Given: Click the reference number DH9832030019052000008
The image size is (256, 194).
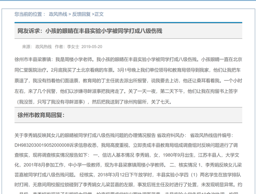Looking at the screenshot, I should [x=42, y=145].
